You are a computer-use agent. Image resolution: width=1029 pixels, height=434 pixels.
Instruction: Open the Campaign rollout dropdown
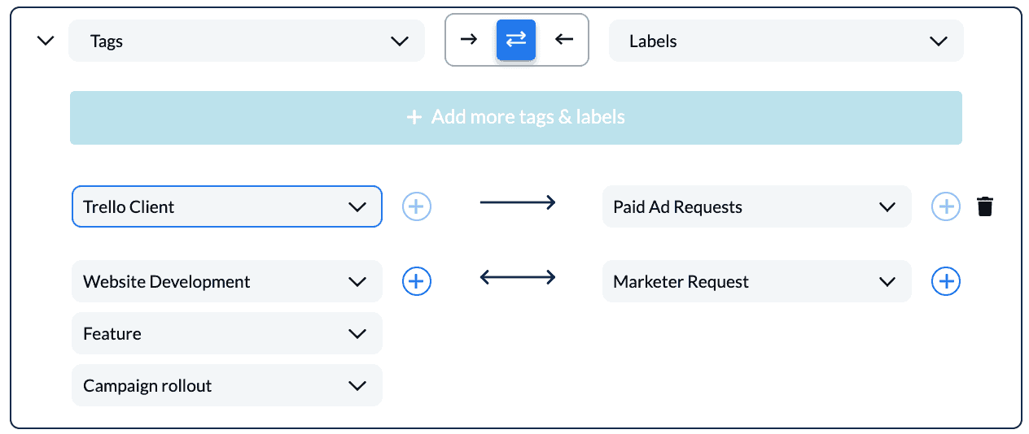pyautogui.click(x=227, y=385)
